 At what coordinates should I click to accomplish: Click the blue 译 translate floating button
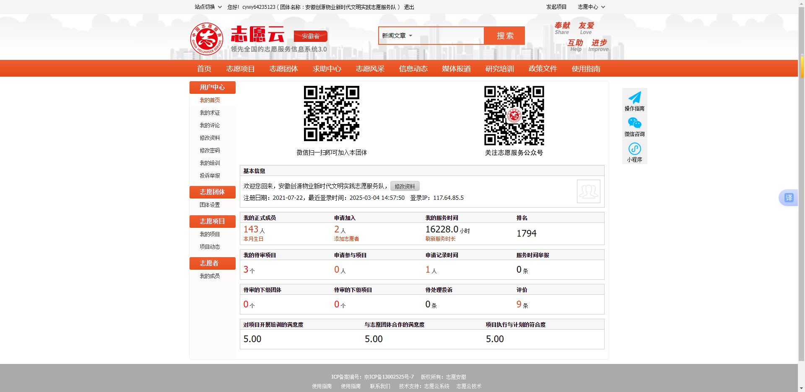(x=789, y=198)
